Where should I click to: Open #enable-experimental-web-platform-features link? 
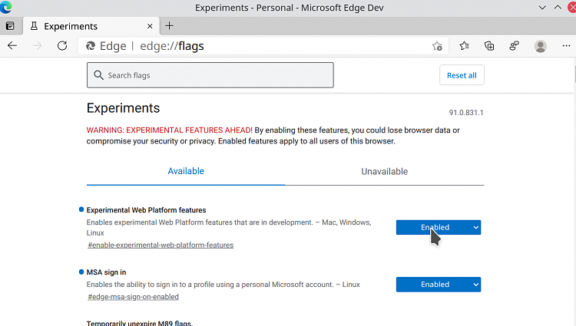[x=161, y=245]
